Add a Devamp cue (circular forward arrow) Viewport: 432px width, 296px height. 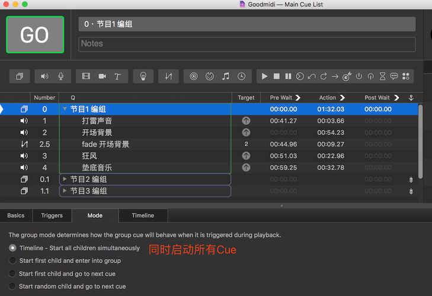tap(324, 76)
